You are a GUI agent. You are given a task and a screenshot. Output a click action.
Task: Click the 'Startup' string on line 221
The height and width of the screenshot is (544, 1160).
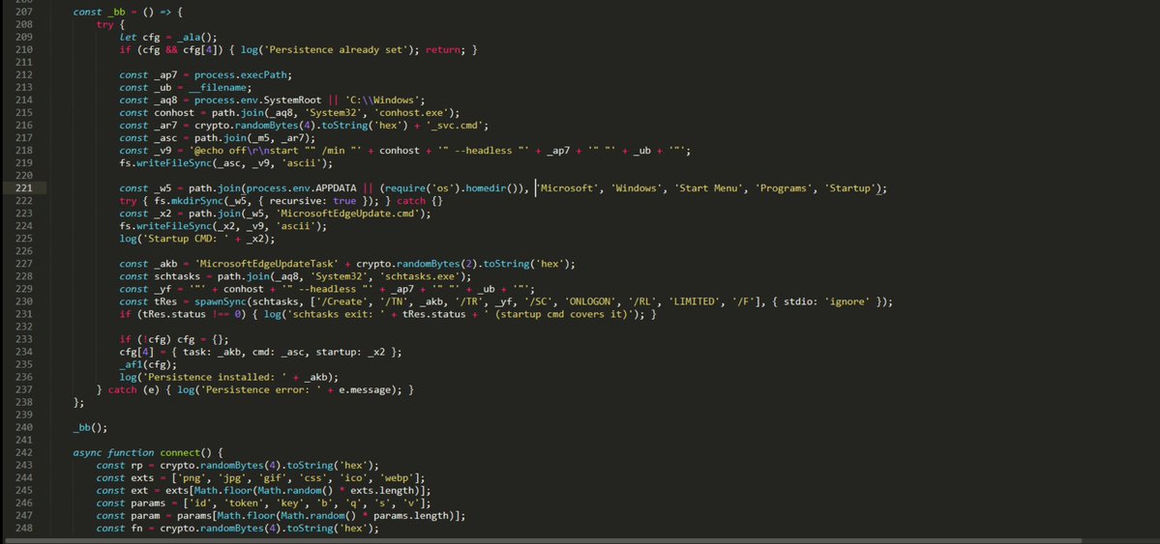(x=849, y=188)
